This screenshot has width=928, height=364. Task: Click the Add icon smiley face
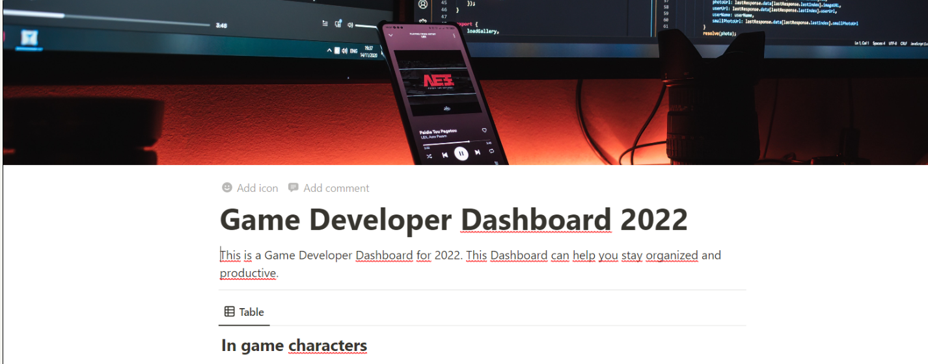coord(227,188)
